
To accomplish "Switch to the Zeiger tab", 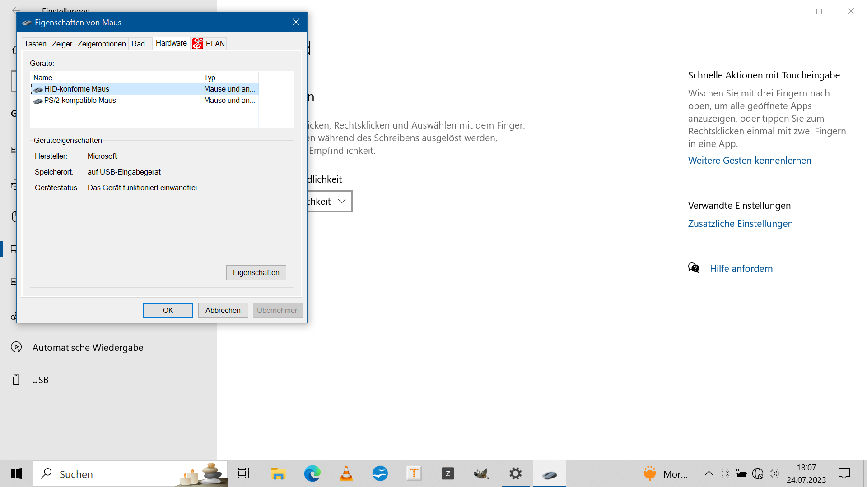I will 61,43.
